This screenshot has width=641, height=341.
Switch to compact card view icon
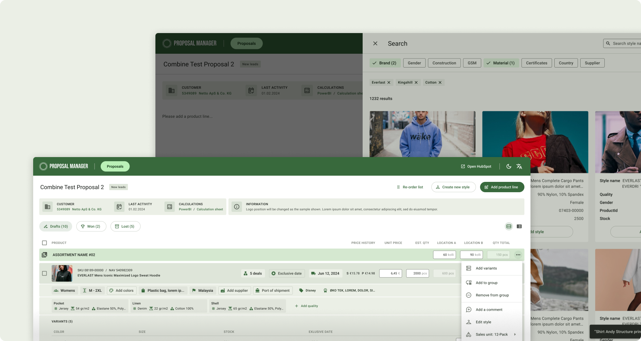[509, 226]
